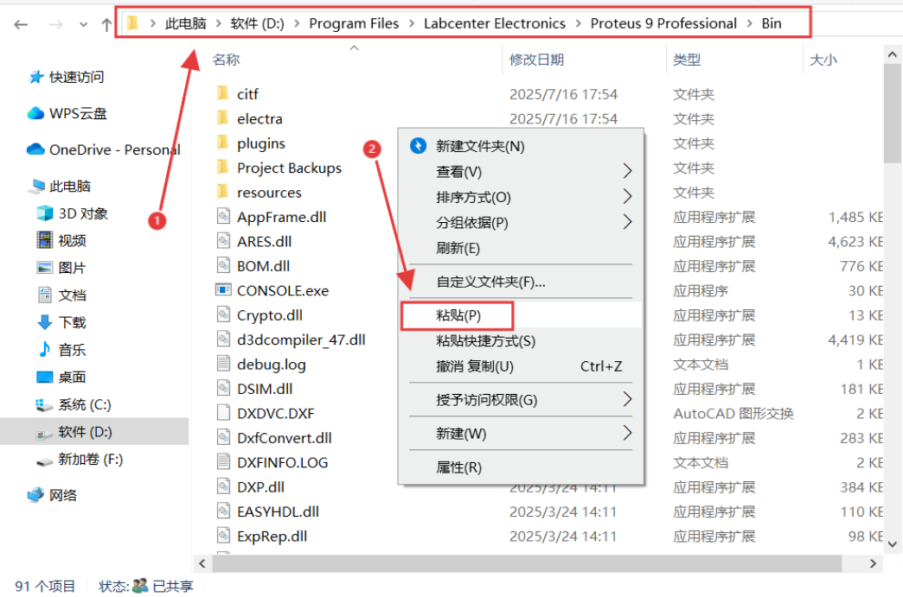
Task: Go up one folder level
Action: coord(106,24)
